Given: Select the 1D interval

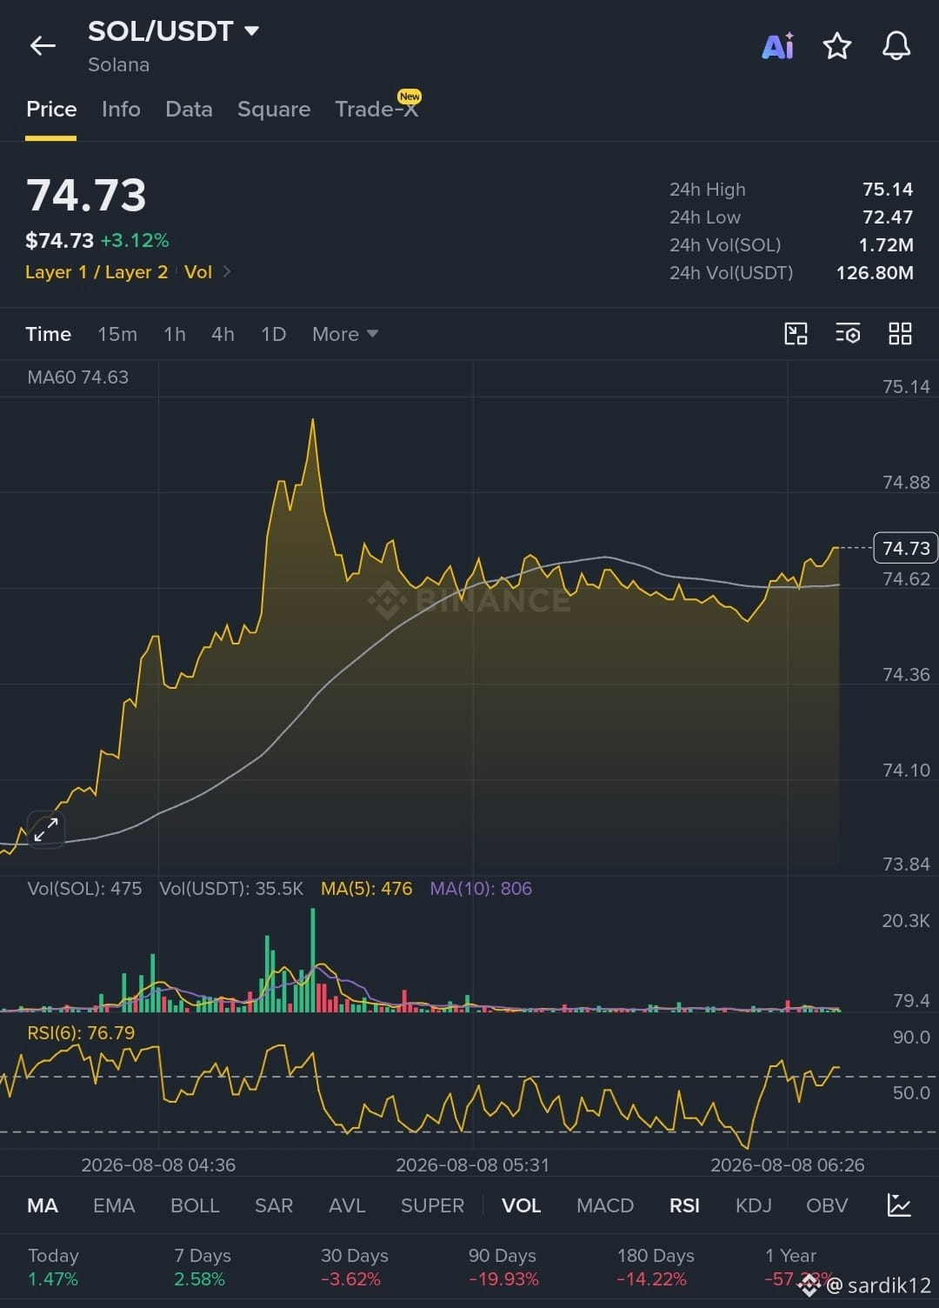Looking at the screenshot, I should pos(273,334).
